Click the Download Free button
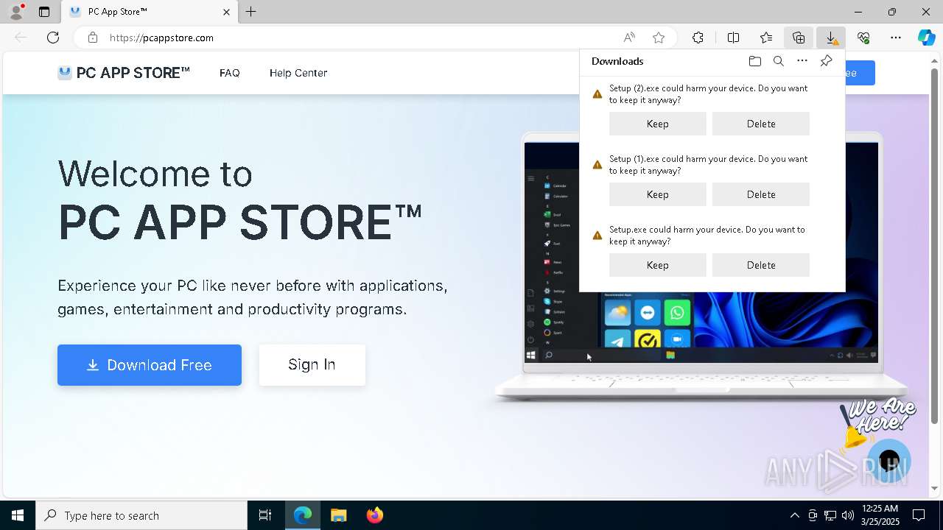943x530 pixels. [x=150, y=365]
